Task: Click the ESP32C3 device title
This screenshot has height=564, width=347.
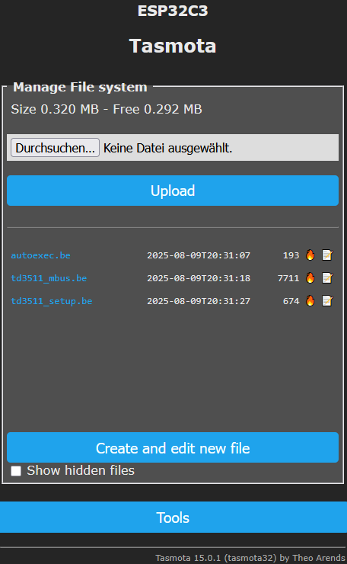Action: pyautogui.click(x=173, y=11)
